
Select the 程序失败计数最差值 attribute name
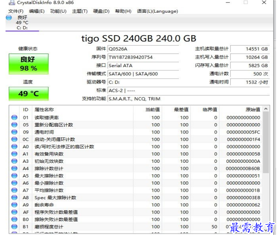click(56, 212)
